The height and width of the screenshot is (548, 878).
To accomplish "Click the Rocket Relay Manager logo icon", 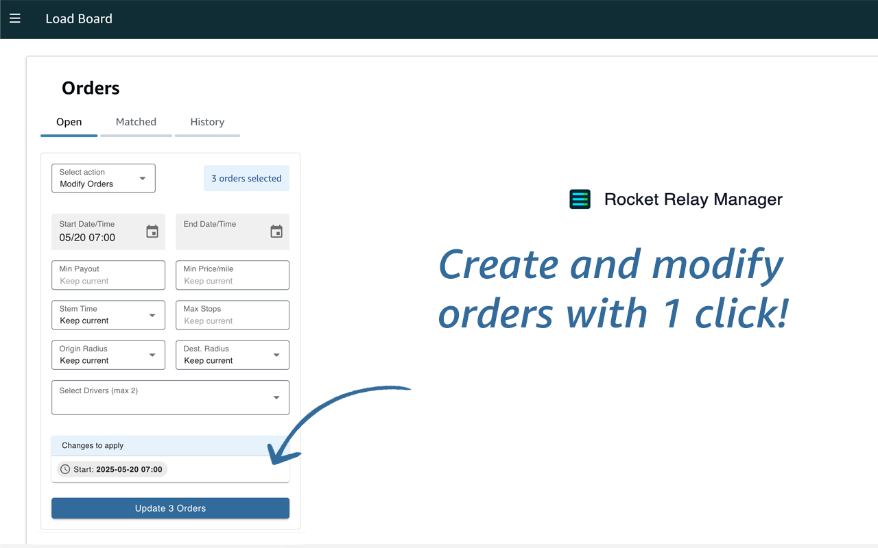I will point(580,199).
